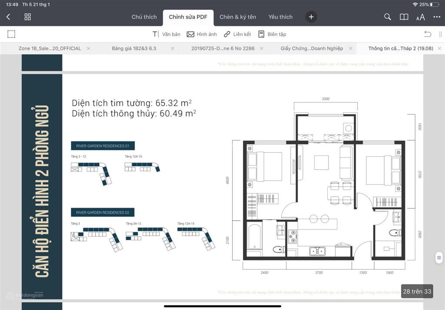Switch to 20190725-D...ne 6 No 2286 tab
445x310 pixels.
[x=223, y=49]
